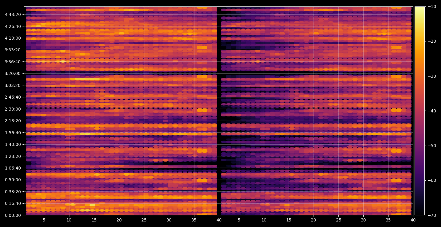
Task: Click the 0:50:00 time axis label
Action: (13, 180)
